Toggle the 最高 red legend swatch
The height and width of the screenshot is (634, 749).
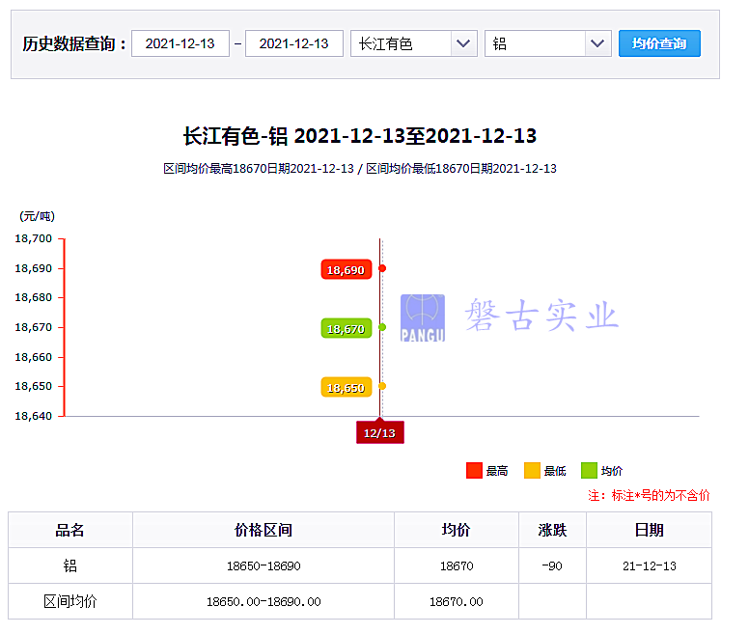pos(474,470)
